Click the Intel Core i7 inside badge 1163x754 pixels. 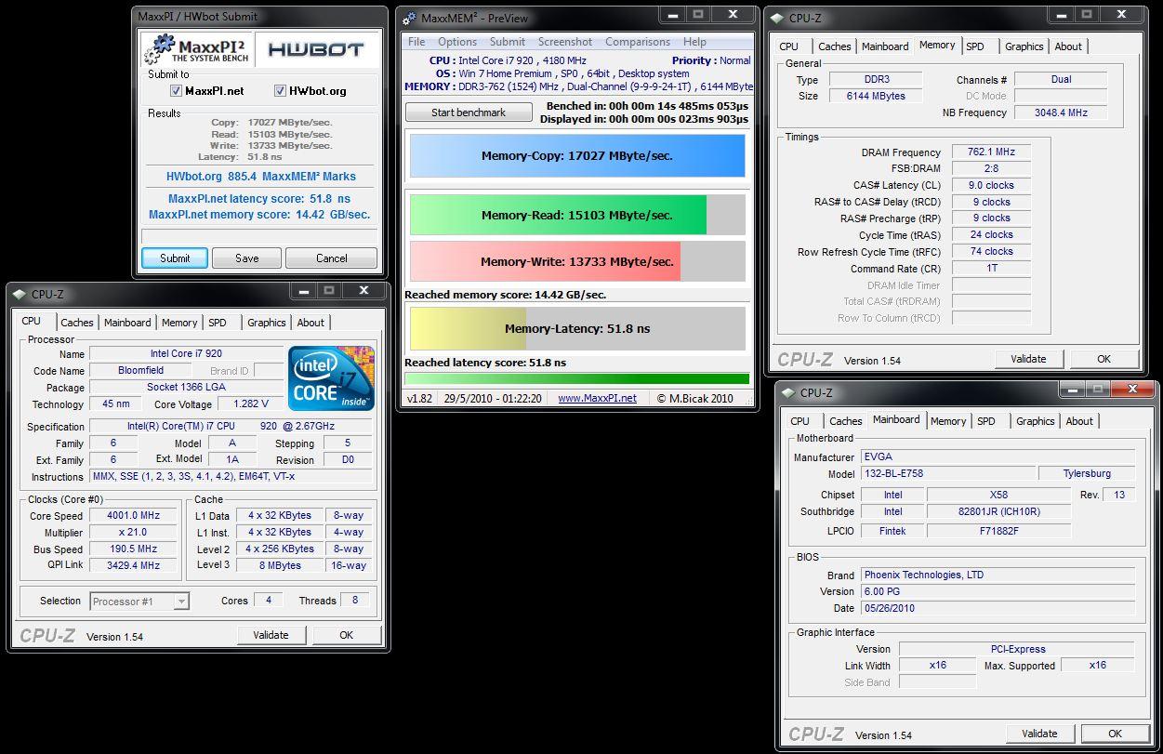(331, 378)
